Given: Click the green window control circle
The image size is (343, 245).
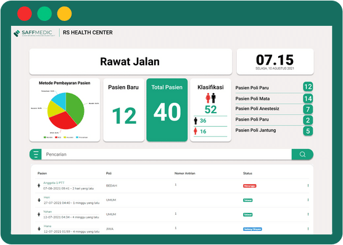Looking at the screenshot, I should click(44, 14).
